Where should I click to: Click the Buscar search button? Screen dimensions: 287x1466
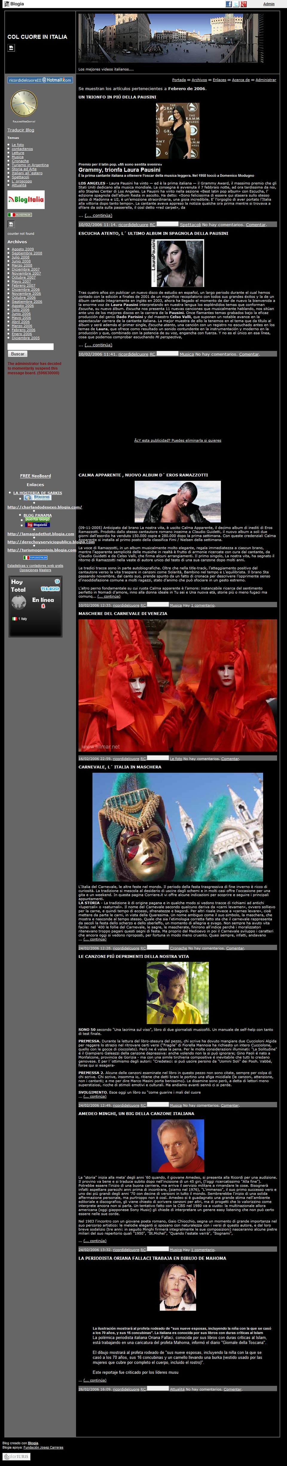(18, 354)
